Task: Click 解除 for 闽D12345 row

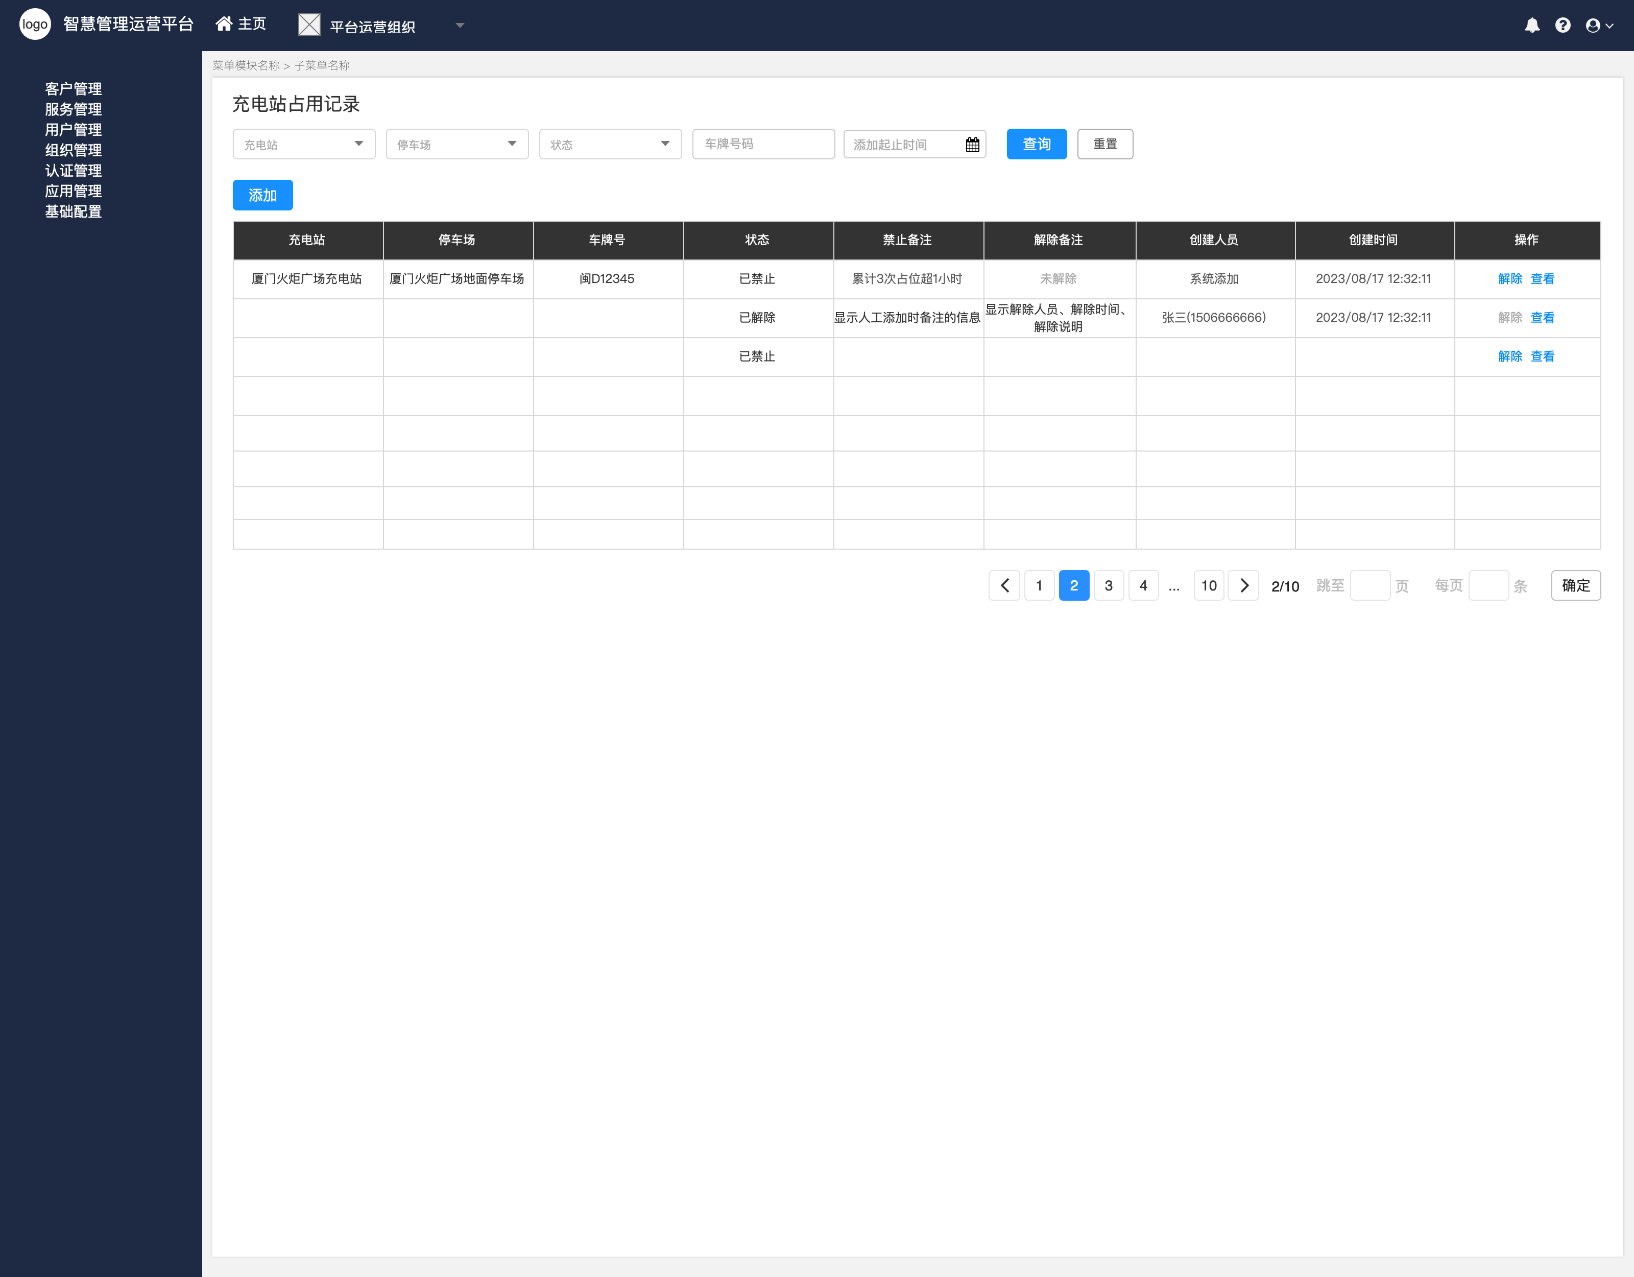Action: pyautogui.click(x=1510, y=279)
